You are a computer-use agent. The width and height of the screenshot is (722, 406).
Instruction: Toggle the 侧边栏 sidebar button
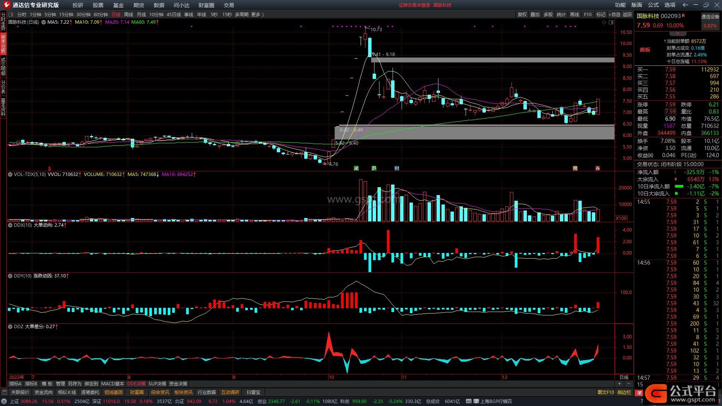624,392
